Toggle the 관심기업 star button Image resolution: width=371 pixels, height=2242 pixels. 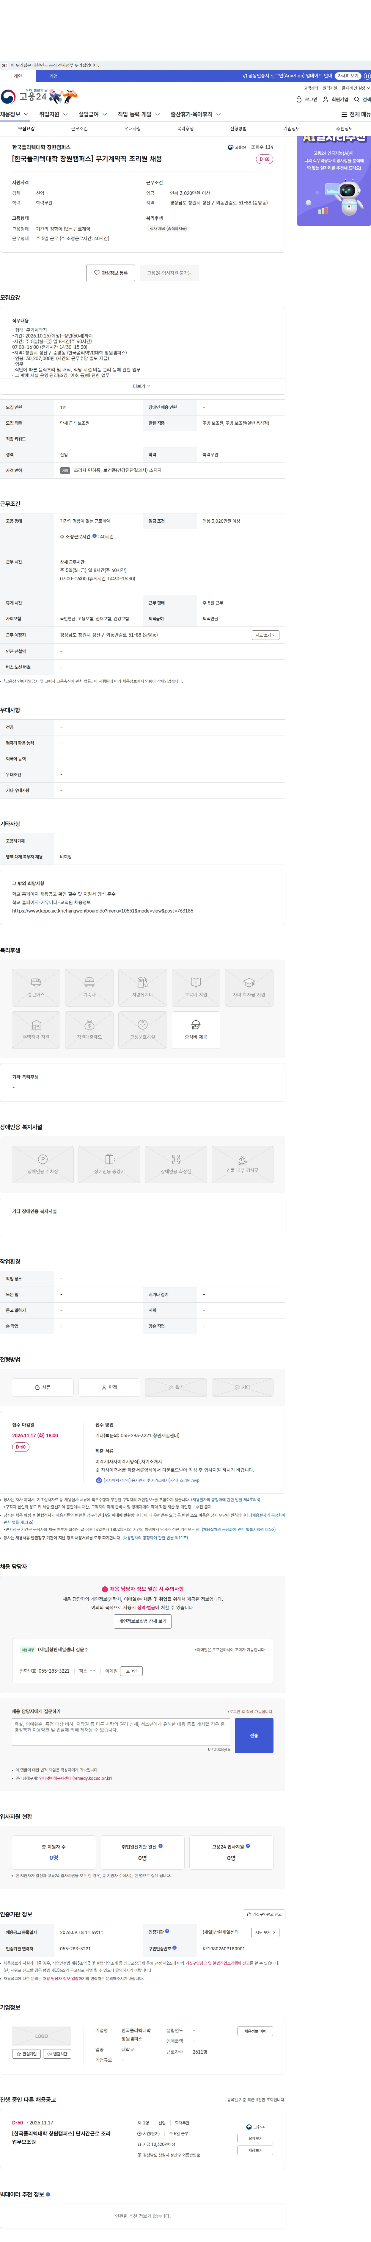pos(26,2053)
